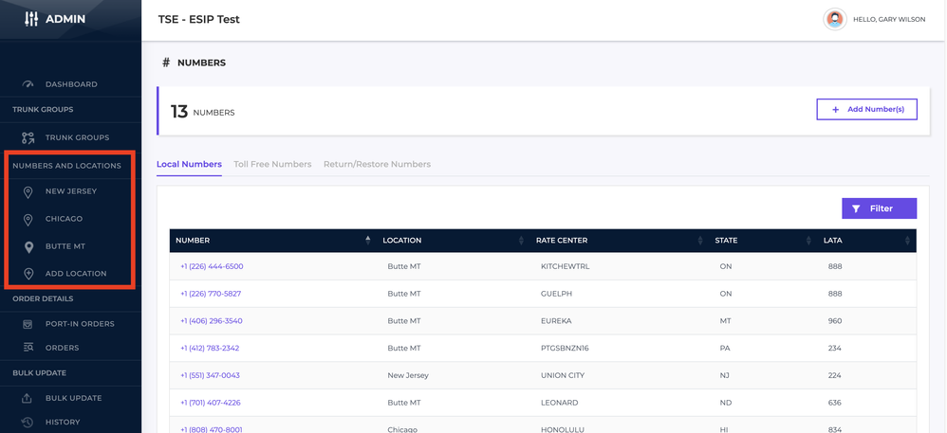Click the UNION CITY rate center cell
947x433 pixels.
click(563, 375)
